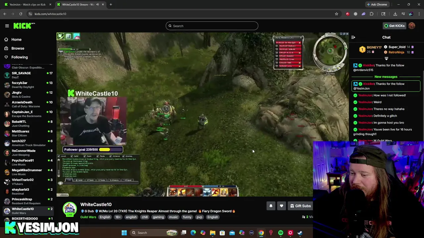This screenshot has height=238, width=424.
Task: Click the address bar URL
Action: [x=50, y=14]
